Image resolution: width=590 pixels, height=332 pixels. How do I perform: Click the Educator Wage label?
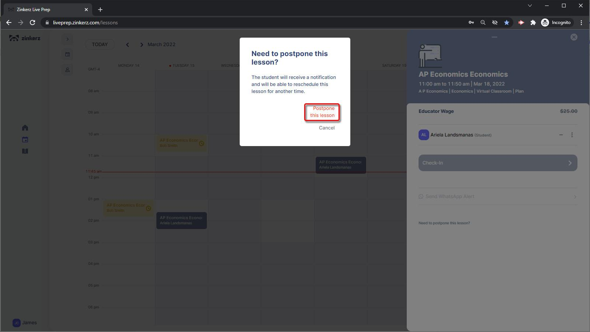tap(436, 111)
